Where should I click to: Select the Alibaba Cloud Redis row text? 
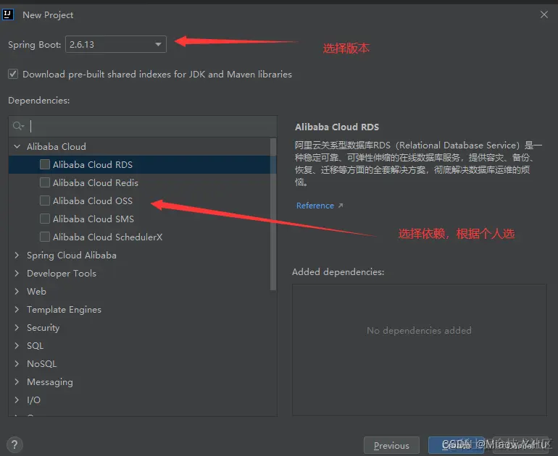(x=96, y=182)
